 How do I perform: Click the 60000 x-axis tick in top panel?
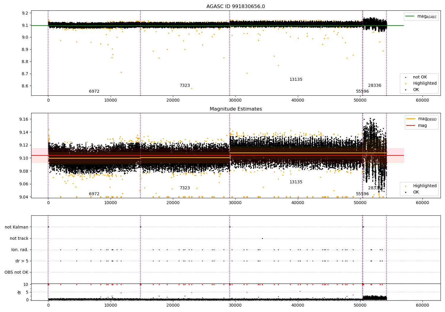(x=422, y=100)
